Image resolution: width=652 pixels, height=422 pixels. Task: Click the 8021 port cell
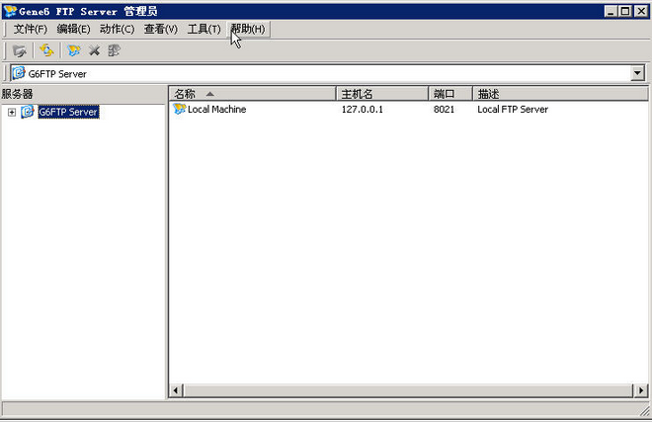[x=444, y=109]
